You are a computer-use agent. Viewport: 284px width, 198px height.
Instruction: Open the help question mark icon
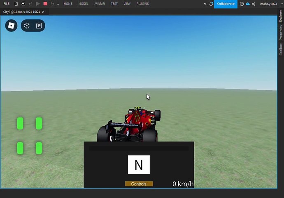[x=242, y=4]
